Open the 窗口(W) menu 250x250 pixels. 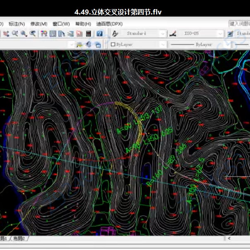point(61,24)
